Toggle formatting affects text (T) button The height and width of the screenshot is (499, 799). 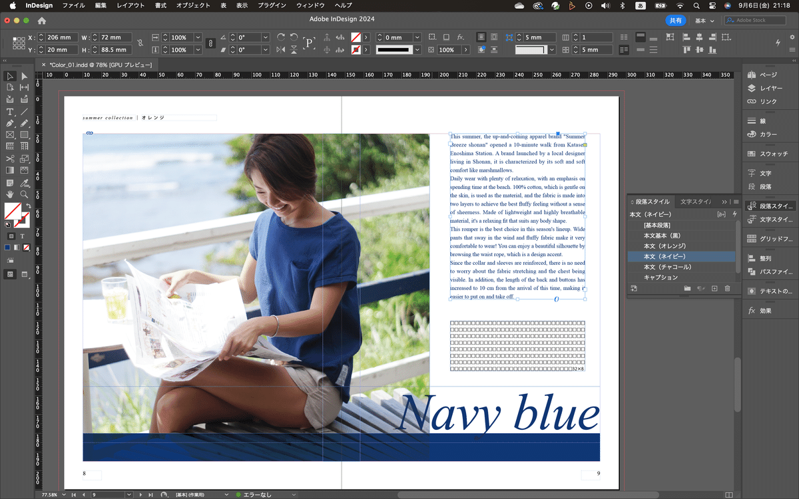click(x=22, y=236)
